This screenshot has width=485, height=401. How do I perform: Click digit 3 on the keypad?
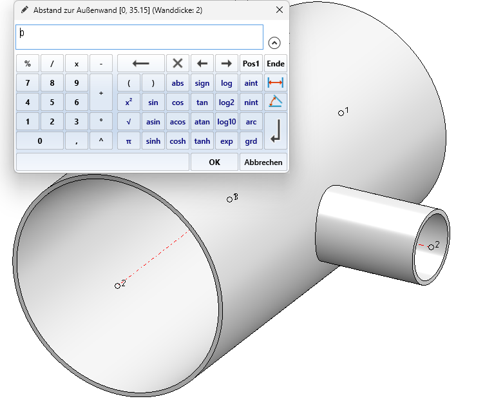pos(77,121)
